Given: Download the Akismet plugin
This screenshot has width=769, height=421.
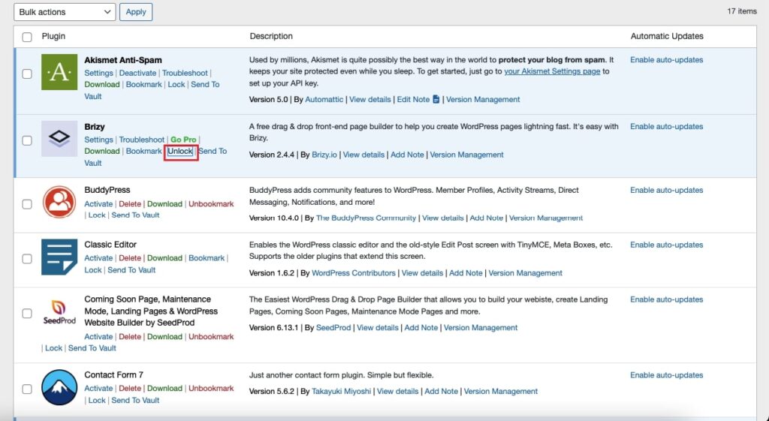Looking at the screenshot, I should coord(102,84).
